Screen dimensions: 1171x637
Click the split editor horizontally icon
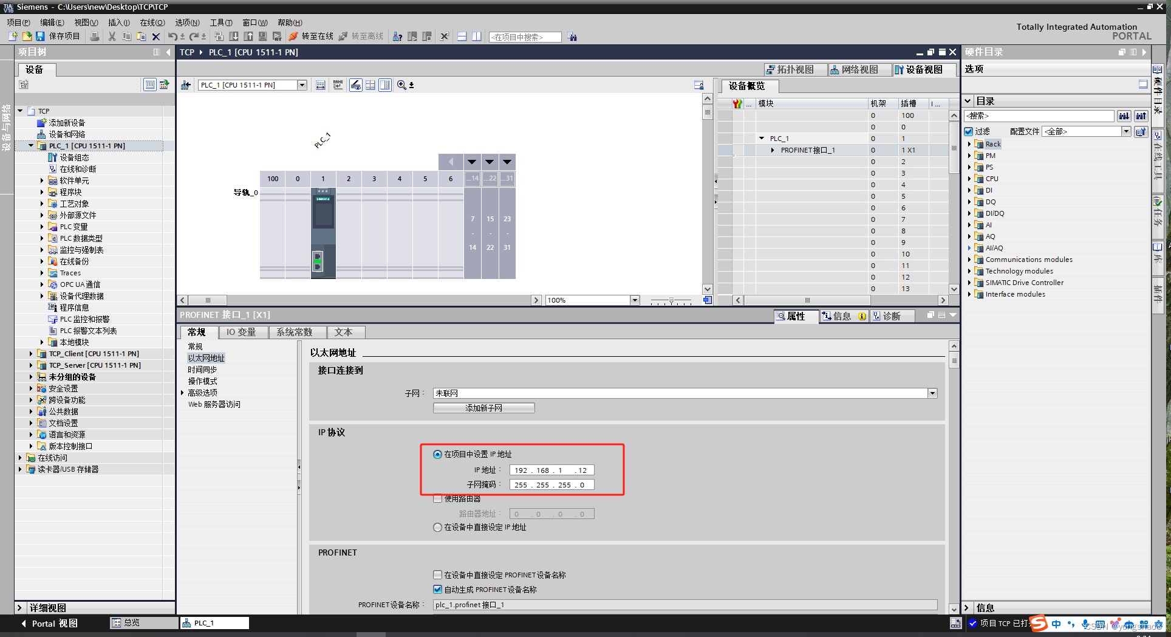pyautogui.click(x=462, y=36)
